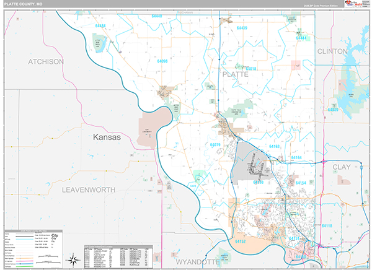Click ZIP code 64164 label

pos(296,157)
